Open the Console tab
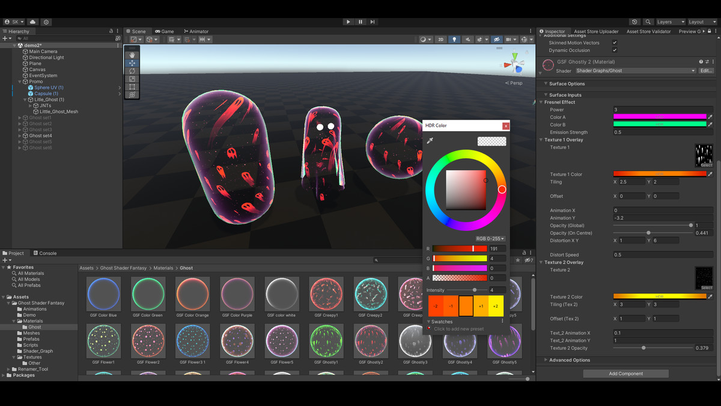 tap(46, 253)
